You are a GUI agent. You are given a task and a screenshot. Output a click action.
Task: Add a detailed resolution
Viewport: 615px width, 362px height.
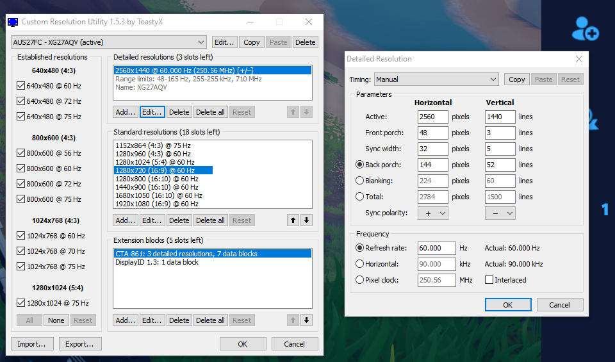pos(126,112)
